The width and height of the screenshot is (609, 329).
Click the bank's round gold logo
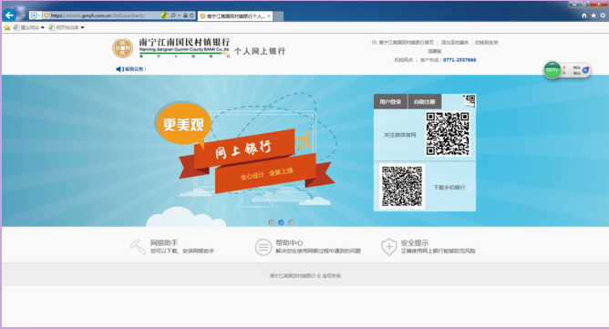click(x=123, y=47)
